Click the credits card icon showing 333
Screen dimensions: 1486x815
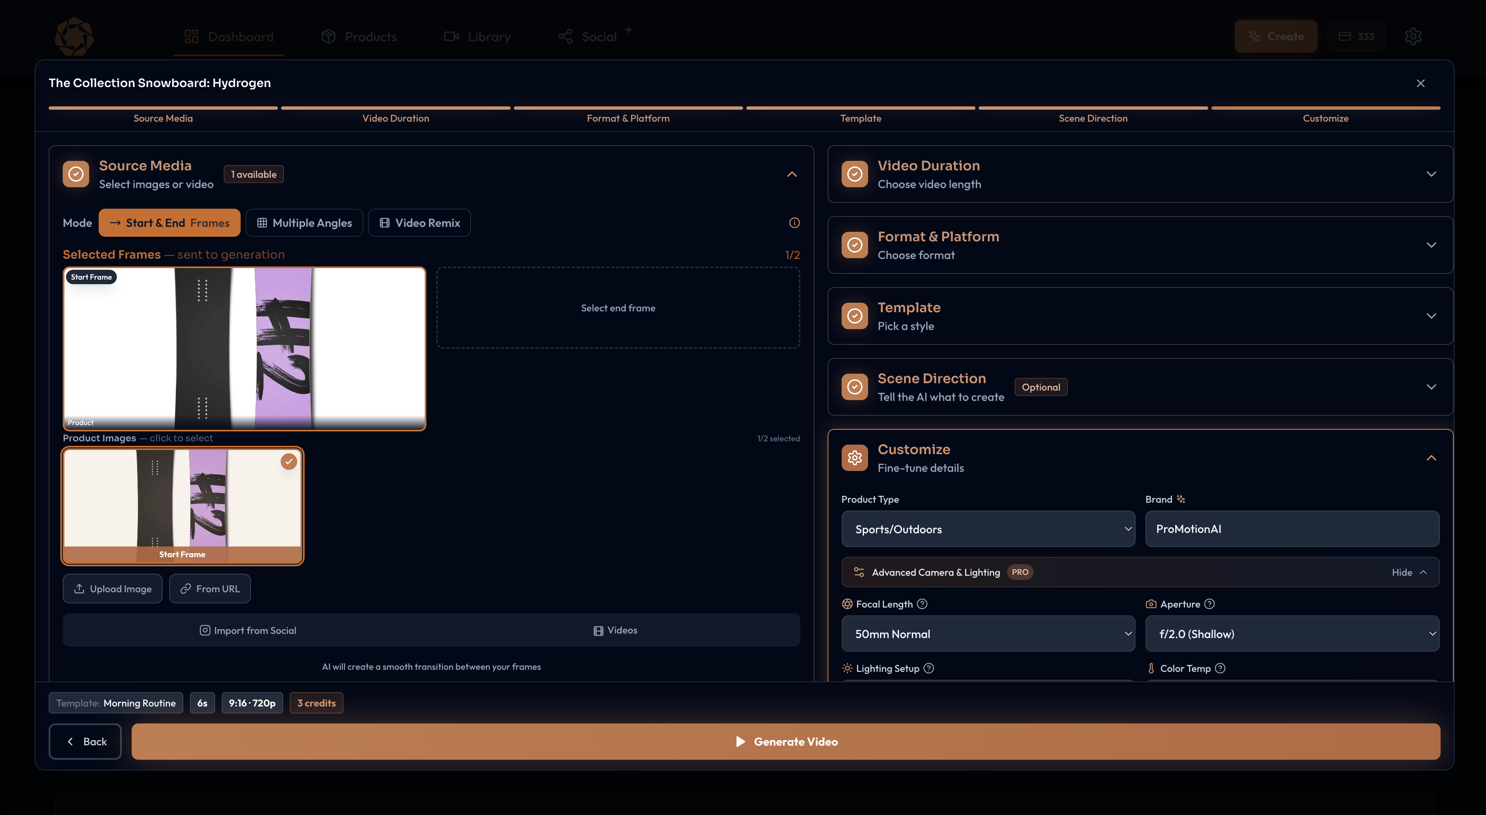[1345, 36]
